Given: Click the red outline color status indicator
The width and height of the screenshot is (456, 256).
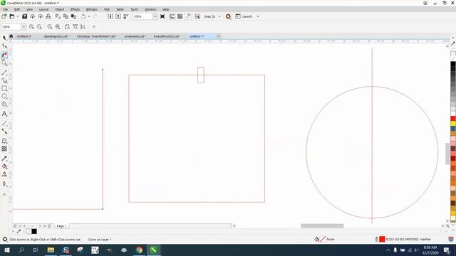Looking at the screenshot, I should [382, 239].
